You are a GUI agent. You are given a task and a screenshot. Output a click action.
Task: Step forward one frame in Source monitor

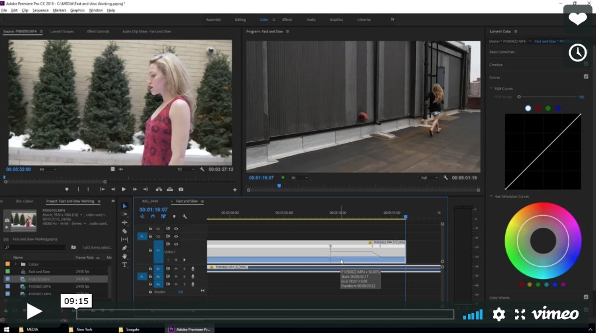click(x=135, y=189)
